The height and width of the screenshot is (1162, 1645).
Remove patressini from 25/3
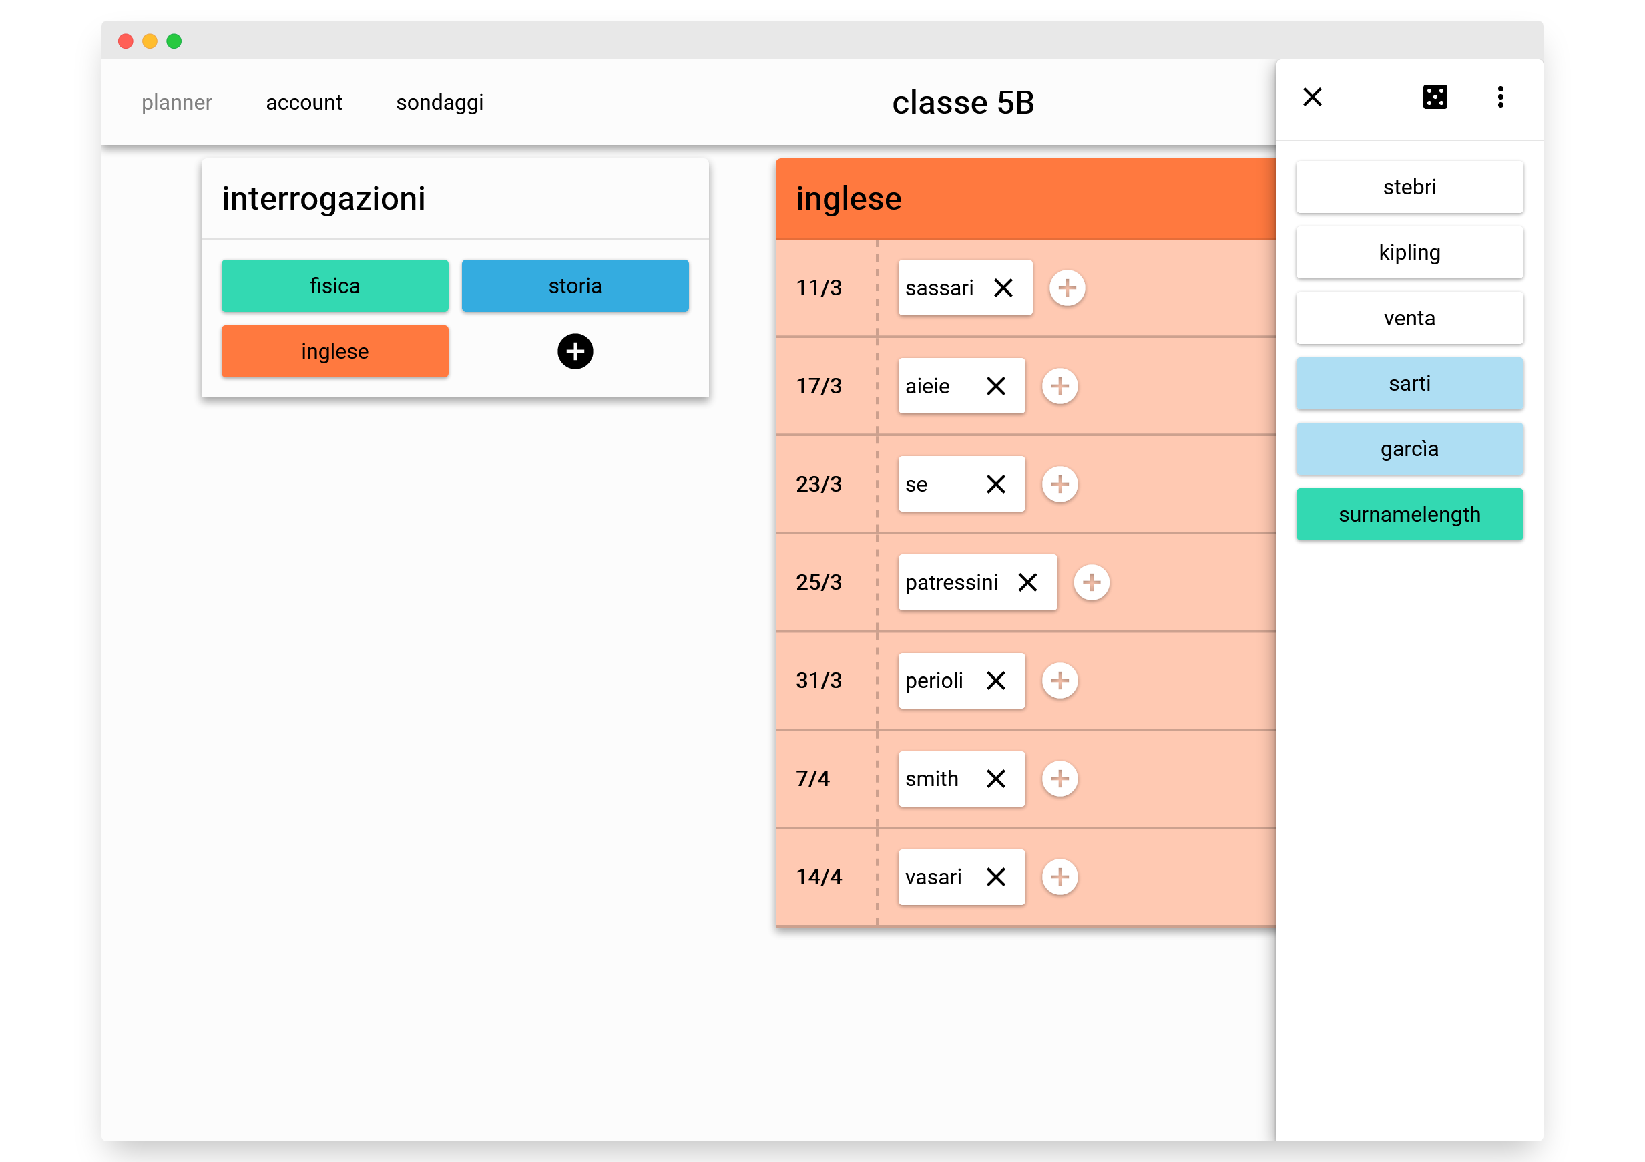coord(1027,583)
